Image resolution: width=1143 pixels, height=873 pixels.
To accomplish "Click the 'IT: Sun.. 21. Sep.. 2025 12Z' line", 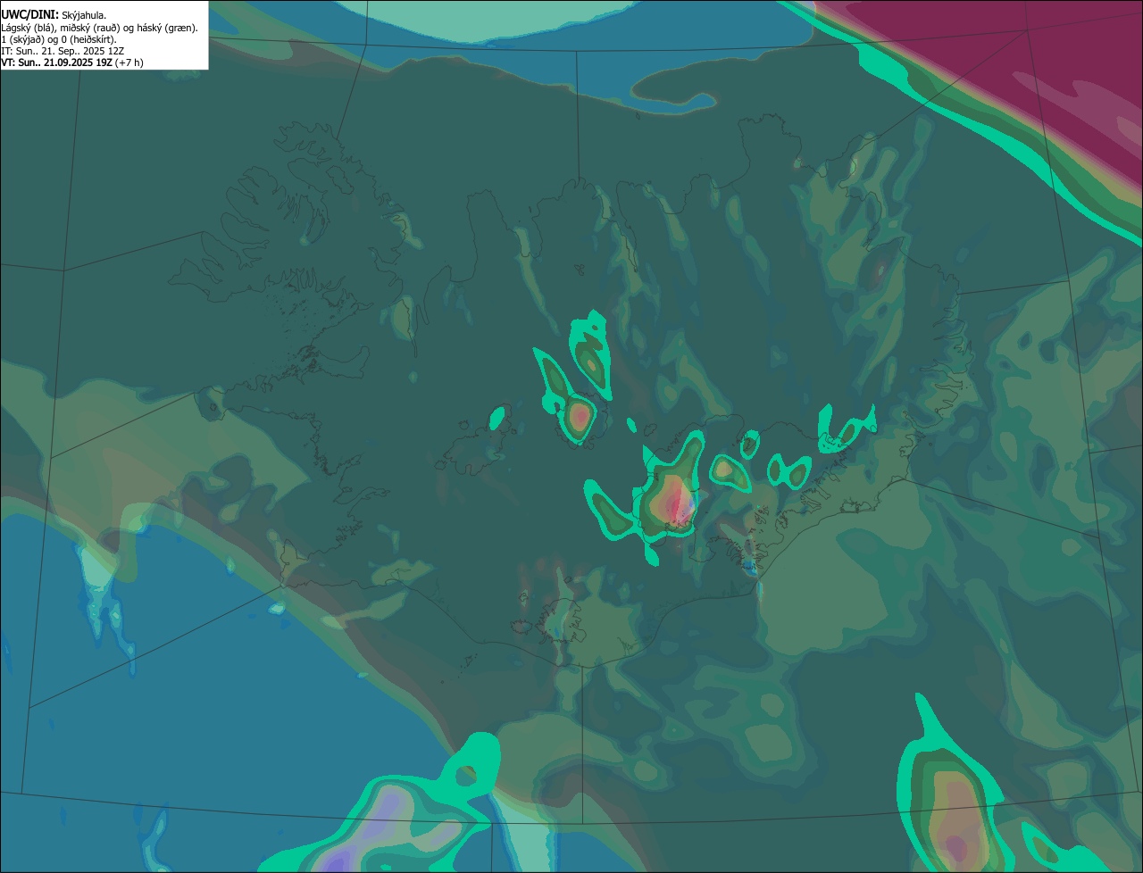I will coord(63,51).
